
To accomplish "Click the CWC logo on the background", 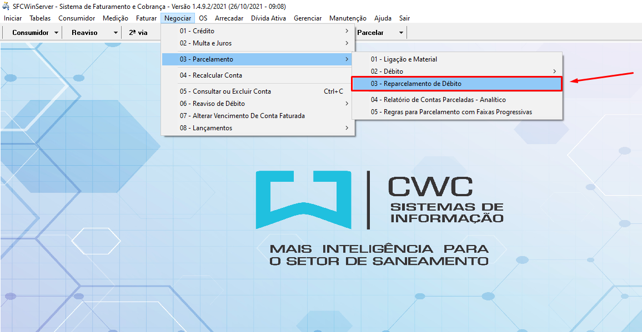I will pos(379,200).
